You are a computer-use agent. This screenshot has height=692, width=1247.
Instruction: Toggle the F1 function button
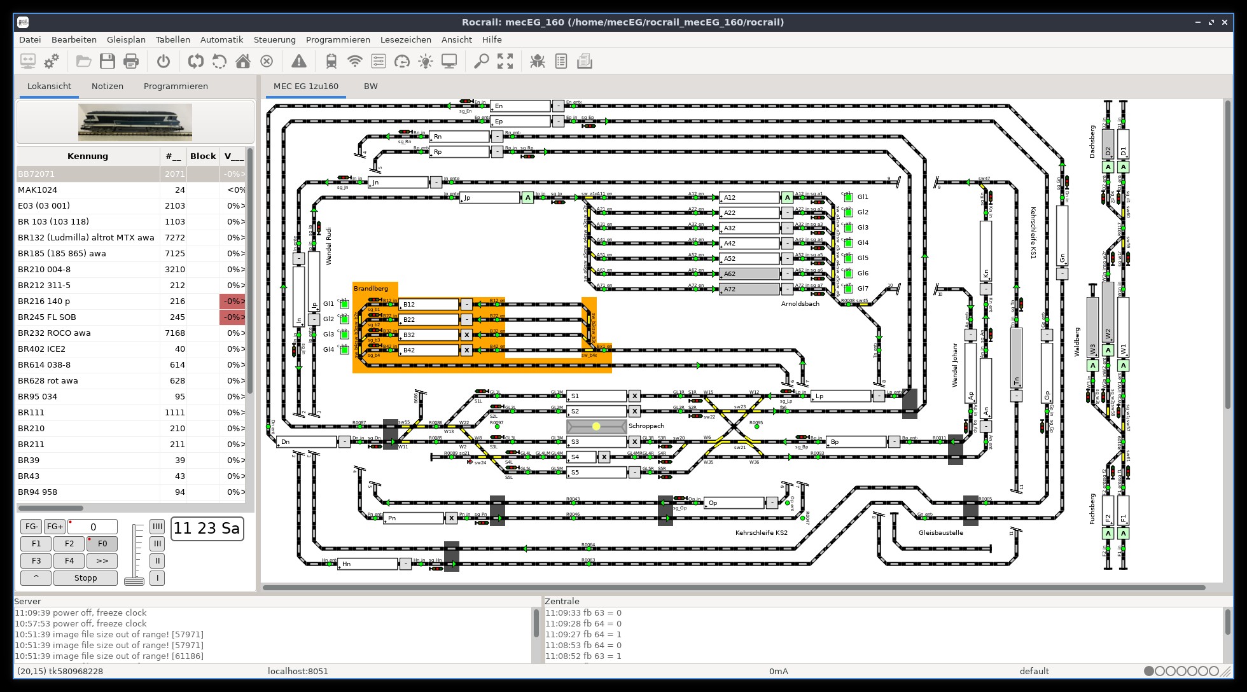click(36, 544)
